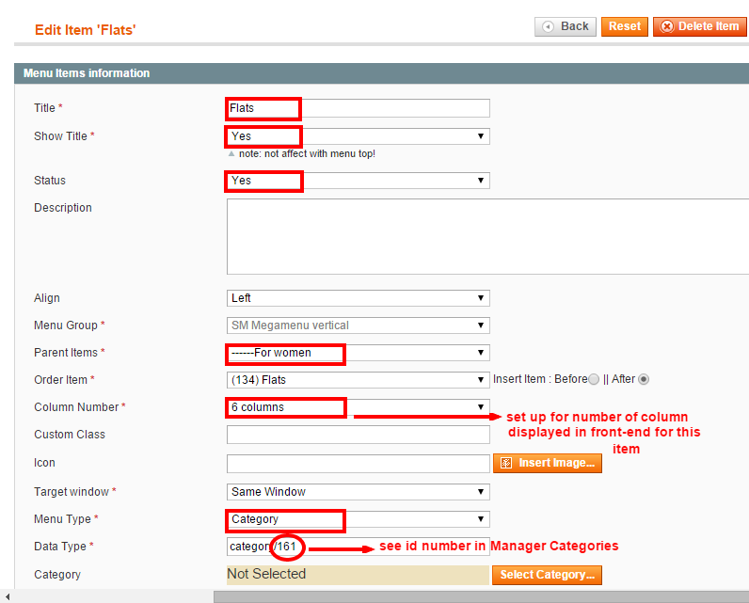Open the Column Number dropdown
This screenshot has height=603, width=749.
click(x=358, y=407)
